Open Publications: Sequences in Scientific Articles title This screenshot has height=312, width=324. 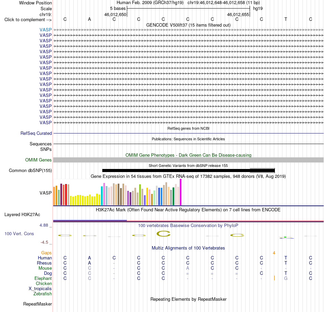tap(188, 139)
